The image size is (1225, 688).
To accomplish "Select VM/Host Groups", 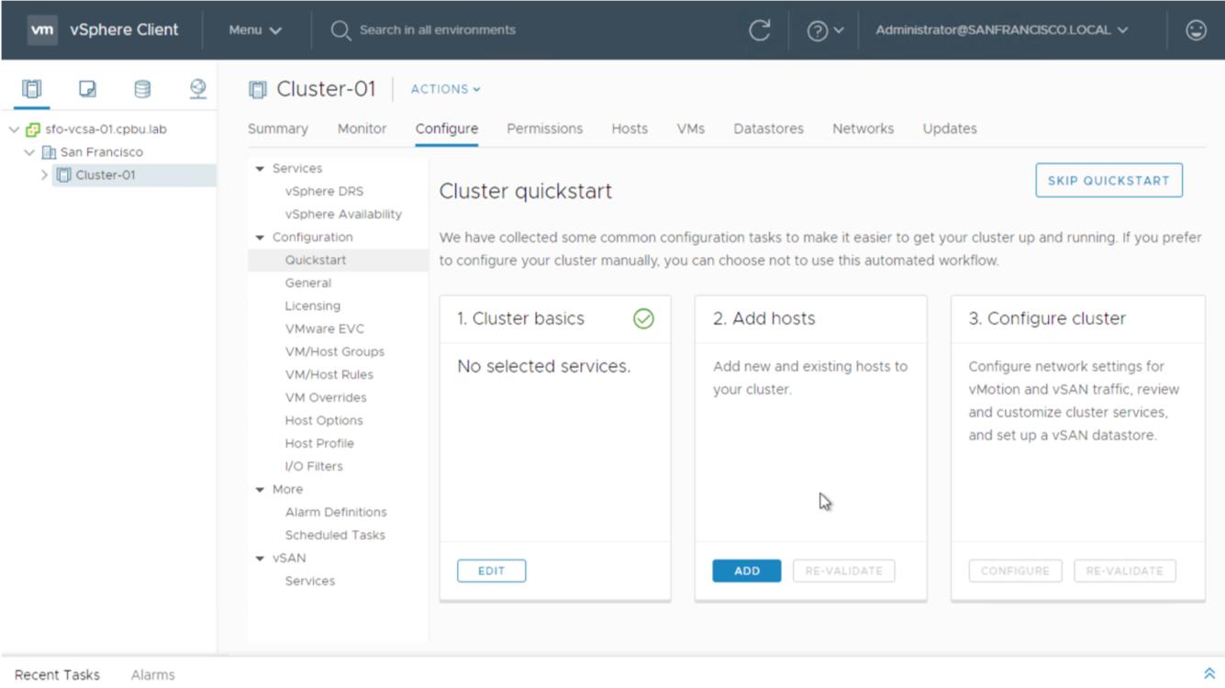I will [335, 352].
